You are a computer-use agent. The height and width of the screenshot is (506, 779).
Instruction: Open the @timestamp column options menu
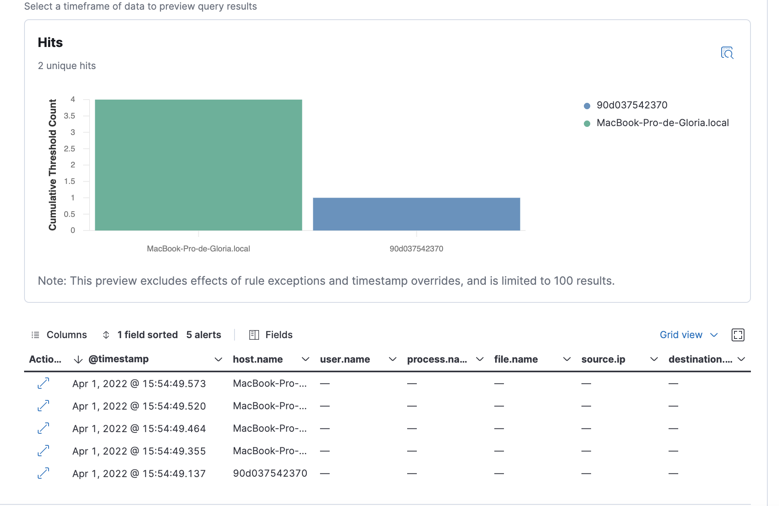(218, 359)
